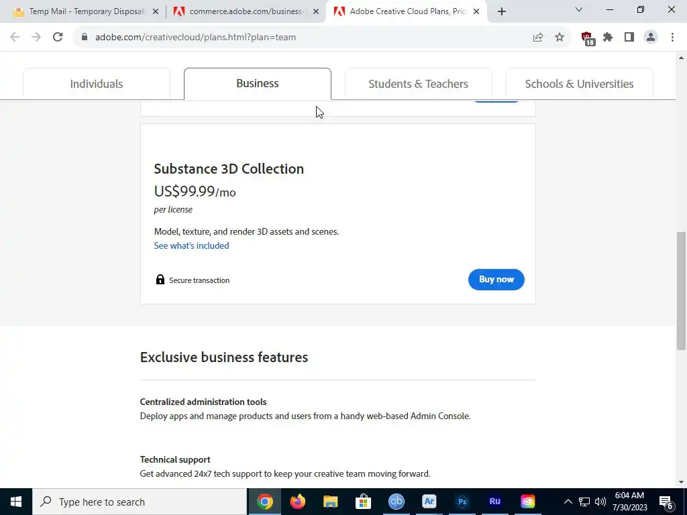The width and height of the screenshot is (687, 515).
Task: Open the notification center icon
Action: coord(666,502)
